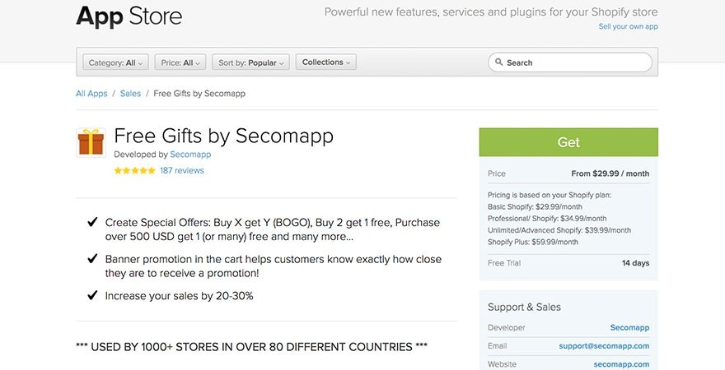The width and height of the screenshot is (725, 370).
Task: Open the Category filter dropdown
Action: point(115,62)
